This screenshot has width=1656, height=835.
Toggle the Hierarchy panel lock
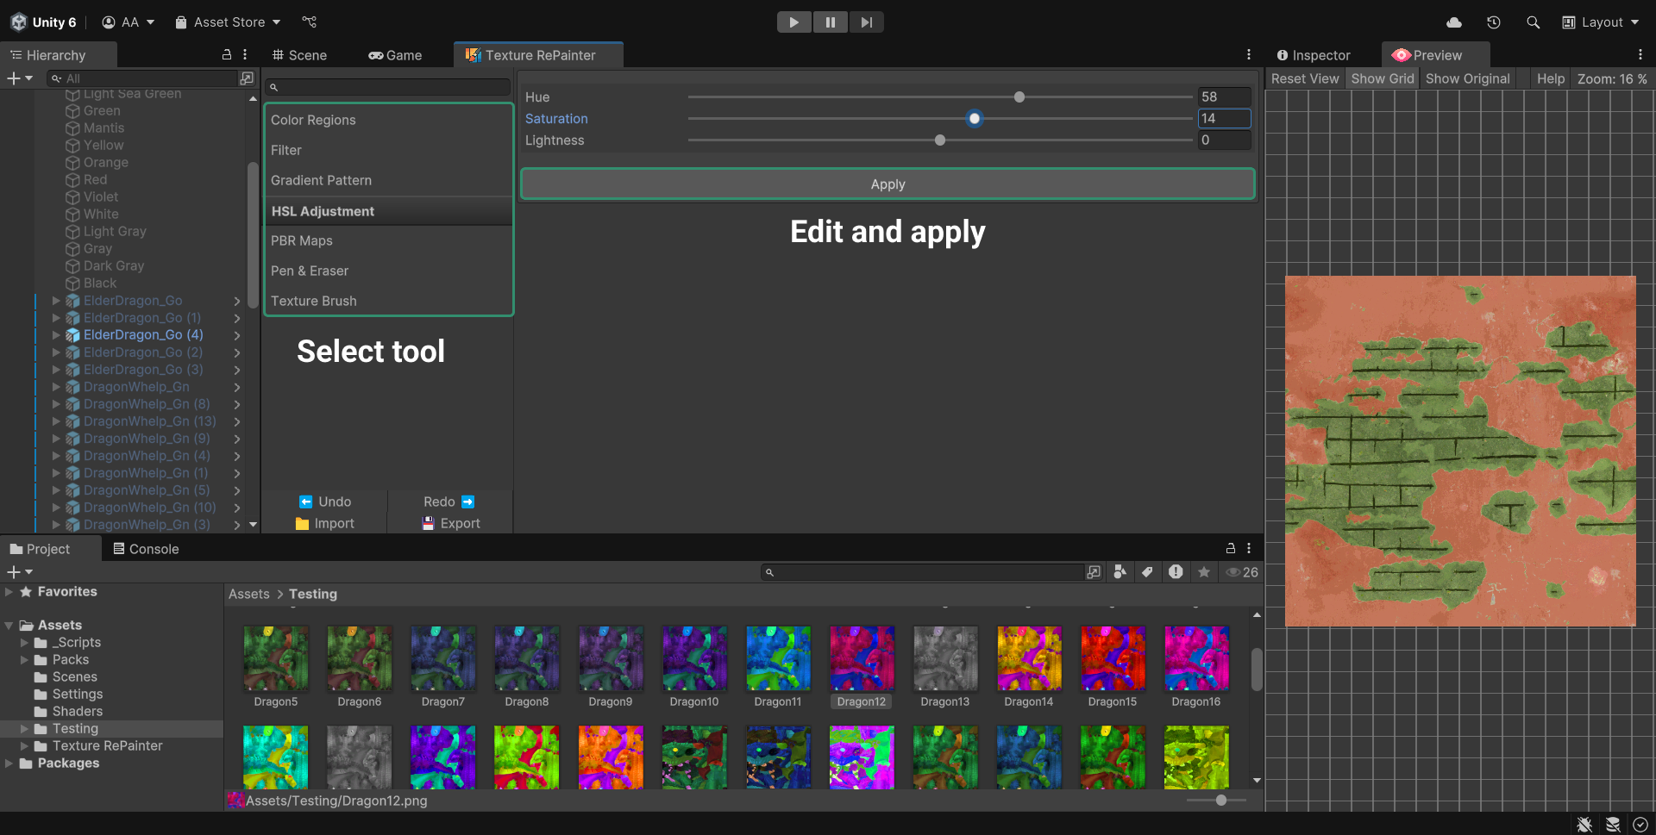(x=227, y=54)
